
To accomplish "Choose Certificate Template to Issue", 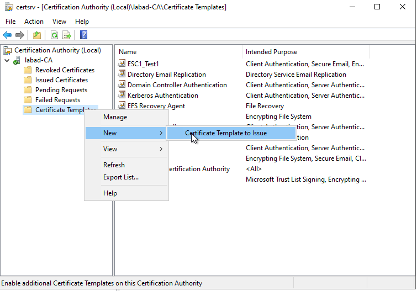I will (226, 133).
